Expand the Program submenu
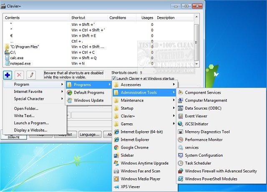Image resolution: width=267 pixels, height=192 pixels. tap(34, 85)
